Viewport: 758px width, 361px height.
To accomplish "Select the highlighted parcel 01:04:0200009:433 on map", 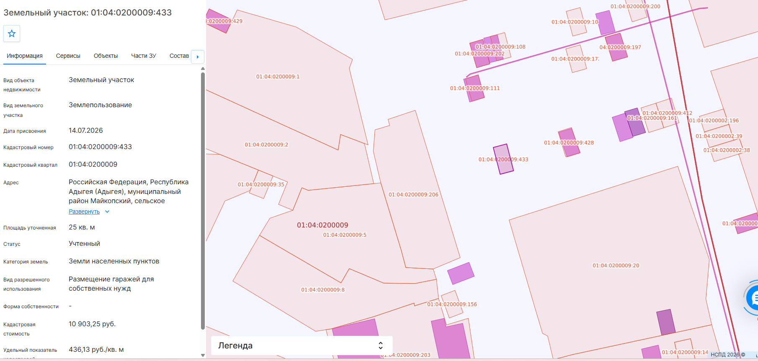I will [503, 159].
